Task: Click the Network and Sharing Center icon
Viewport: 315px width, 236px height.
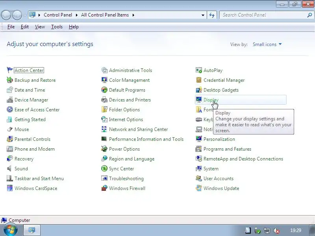Action: 104,129
